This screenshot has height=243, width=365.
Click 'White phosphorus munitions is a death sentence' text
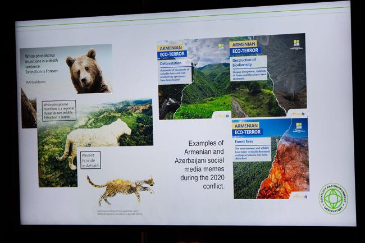click(x=42, y=61)
